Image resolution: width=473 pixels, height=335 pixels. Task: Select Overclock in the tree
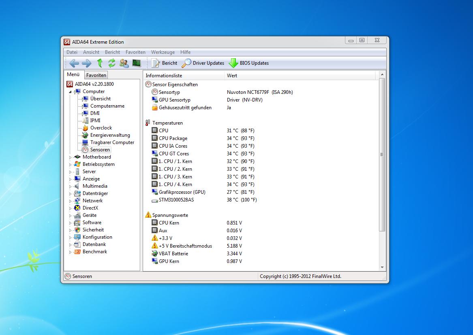(x=101, y=128)
